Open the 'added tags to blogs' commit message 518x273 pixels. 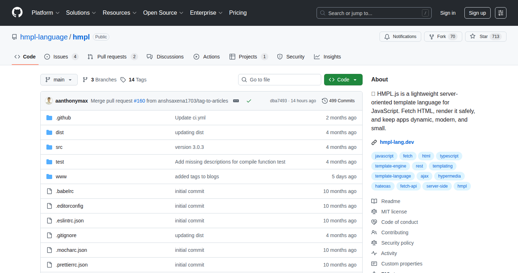click(x=197, y=176)
